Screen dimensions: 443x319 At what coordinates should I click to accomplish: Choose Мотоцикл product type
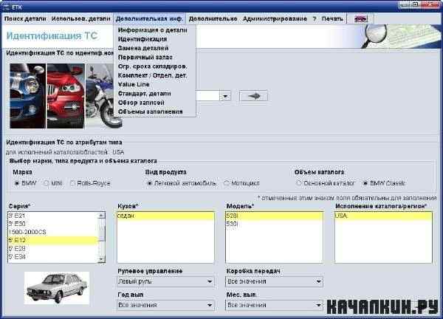(x=227, y=183)
